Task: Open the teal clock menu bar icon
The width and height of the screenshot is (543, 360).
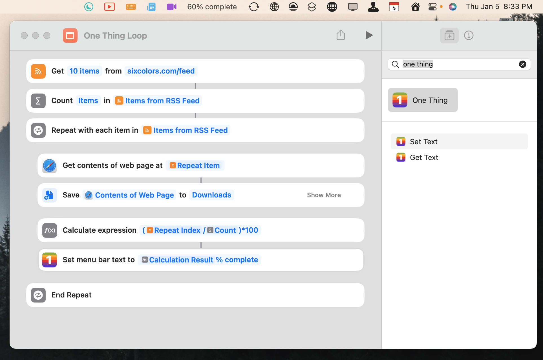Action: coord(89,7)
